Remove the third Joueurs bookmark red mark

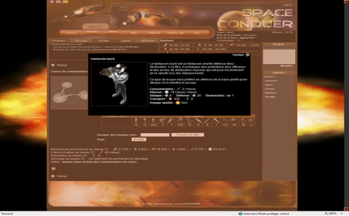pos(291,89)
